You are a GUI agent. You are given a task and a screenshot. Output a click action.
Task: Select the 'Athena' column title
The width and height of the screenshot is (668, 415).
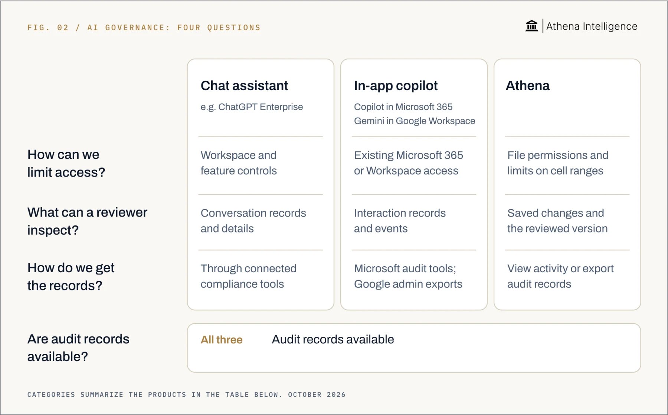click(x=528, y=86)
